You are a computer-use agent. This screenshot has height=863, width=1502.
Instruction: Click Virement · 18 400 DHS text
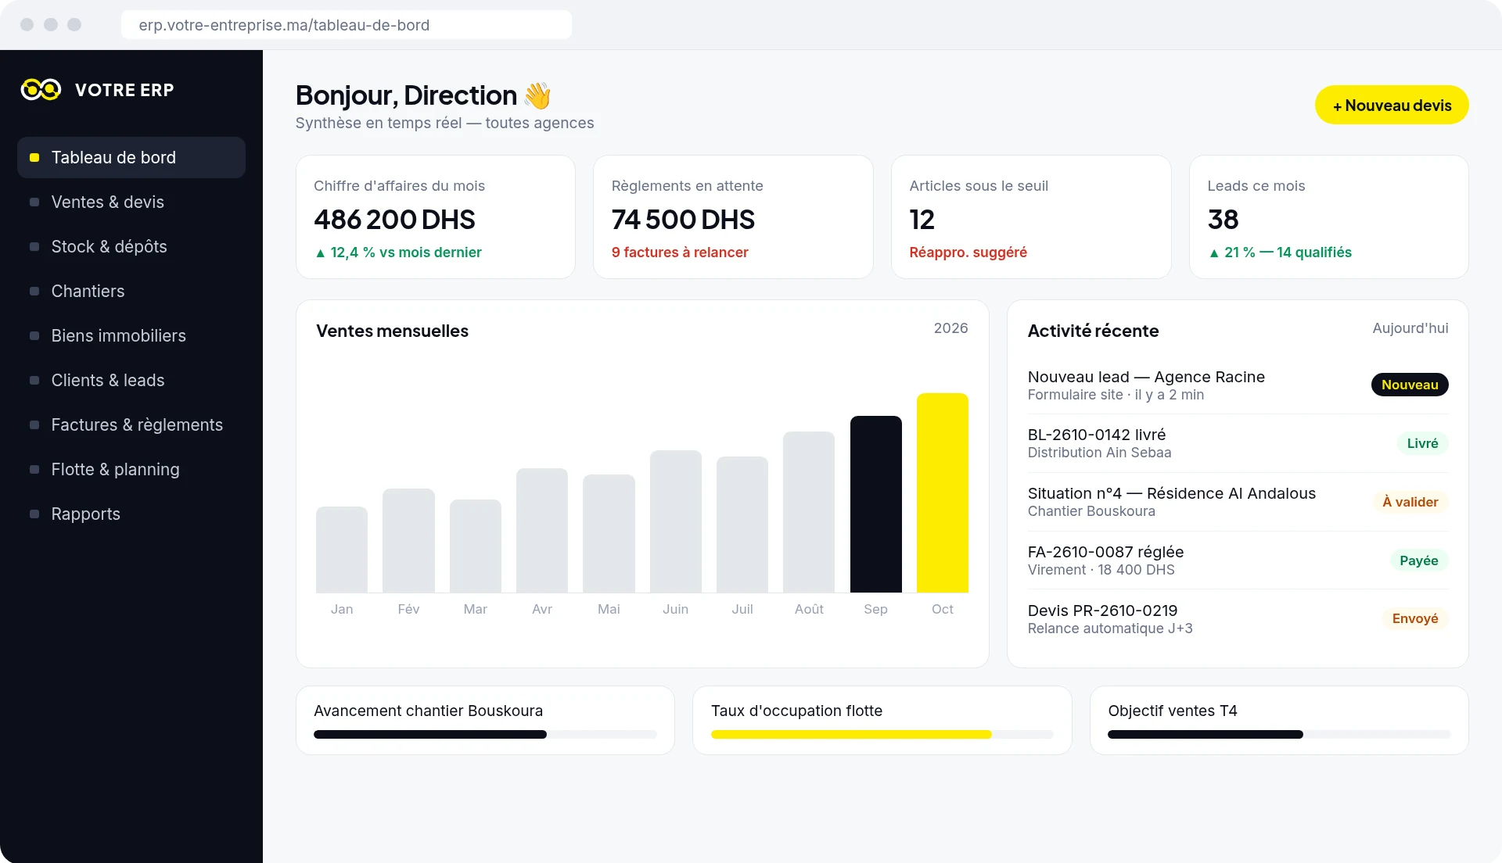(1101, 570)
